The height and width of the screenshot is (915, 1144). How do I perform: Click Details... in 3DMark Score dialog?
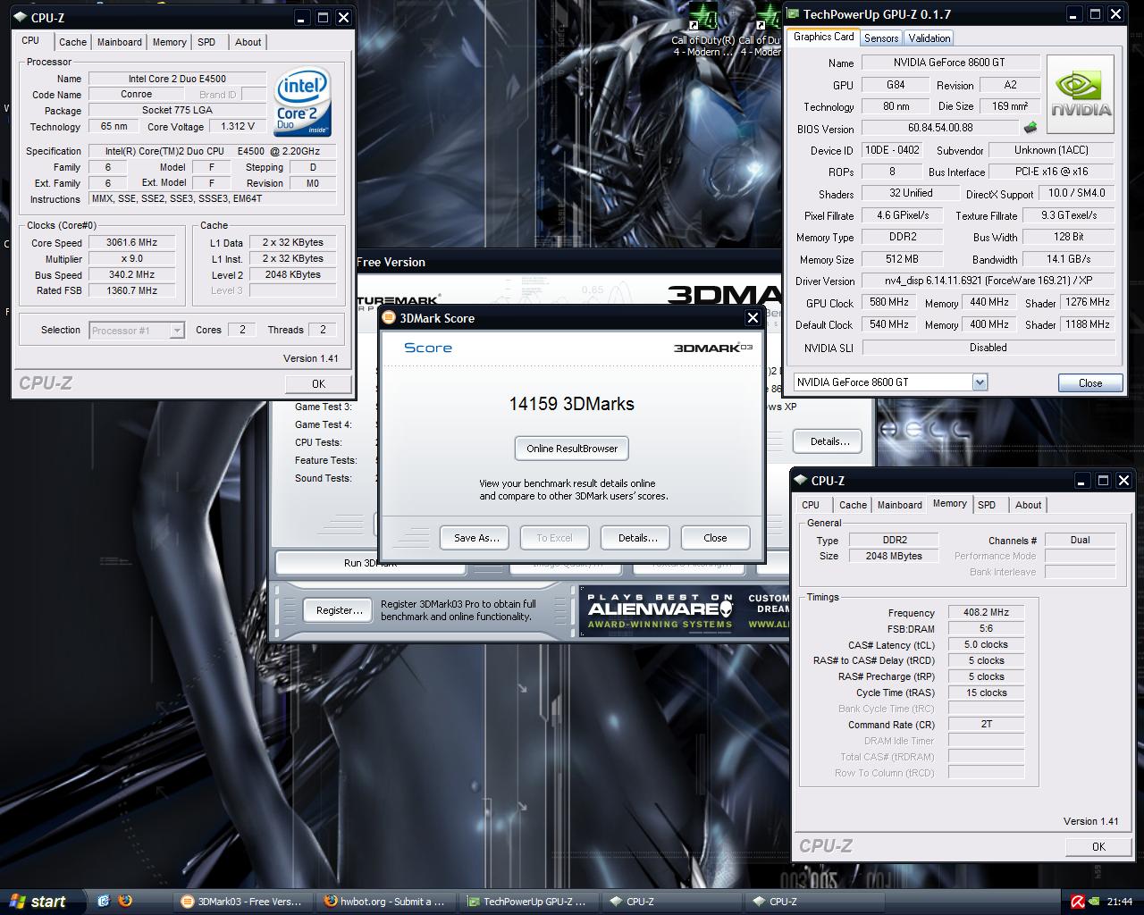(637, 538)
